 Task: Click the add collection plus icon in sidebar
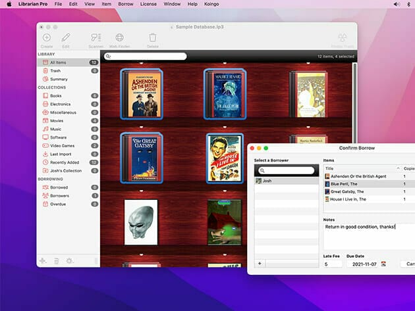point(43,261)
